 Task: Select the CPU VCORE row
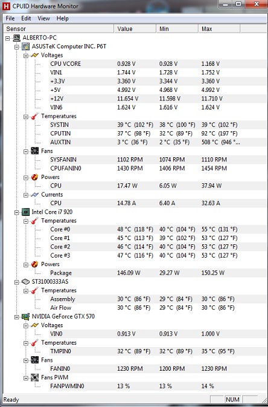[x=135, y=64]
